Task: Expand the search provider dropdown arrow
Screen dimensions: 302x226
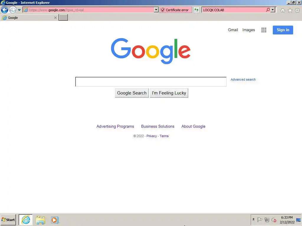Action: (273, 10)
